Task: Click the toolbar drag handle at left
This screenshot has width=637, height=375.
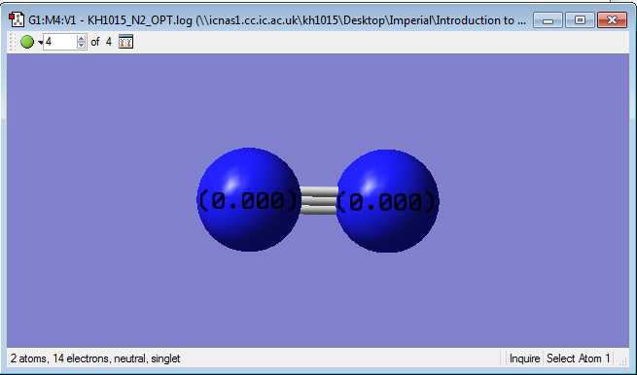Action: (x=13, y=42)
